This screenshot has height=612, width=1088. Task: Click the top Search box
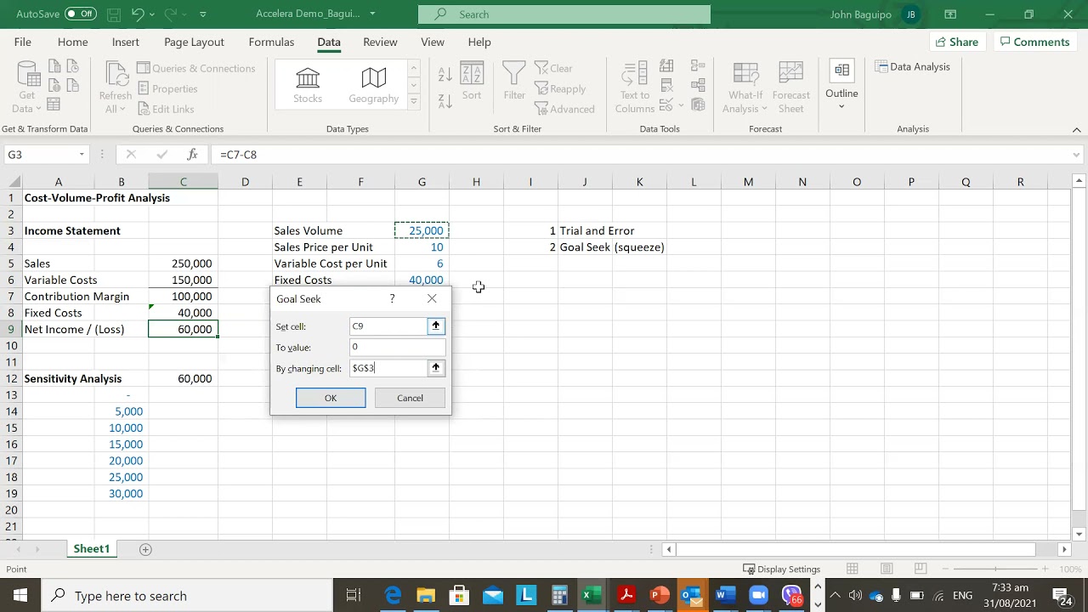(564, 14)
